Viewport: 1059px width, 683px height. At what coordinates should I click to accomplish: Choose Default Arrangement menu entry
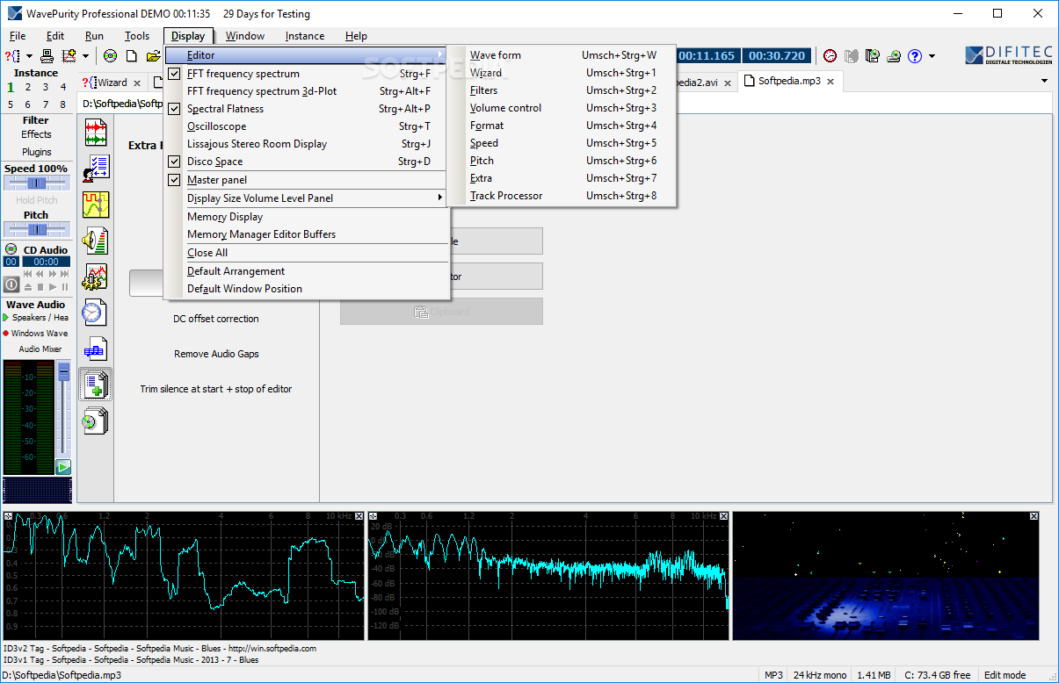306,271
